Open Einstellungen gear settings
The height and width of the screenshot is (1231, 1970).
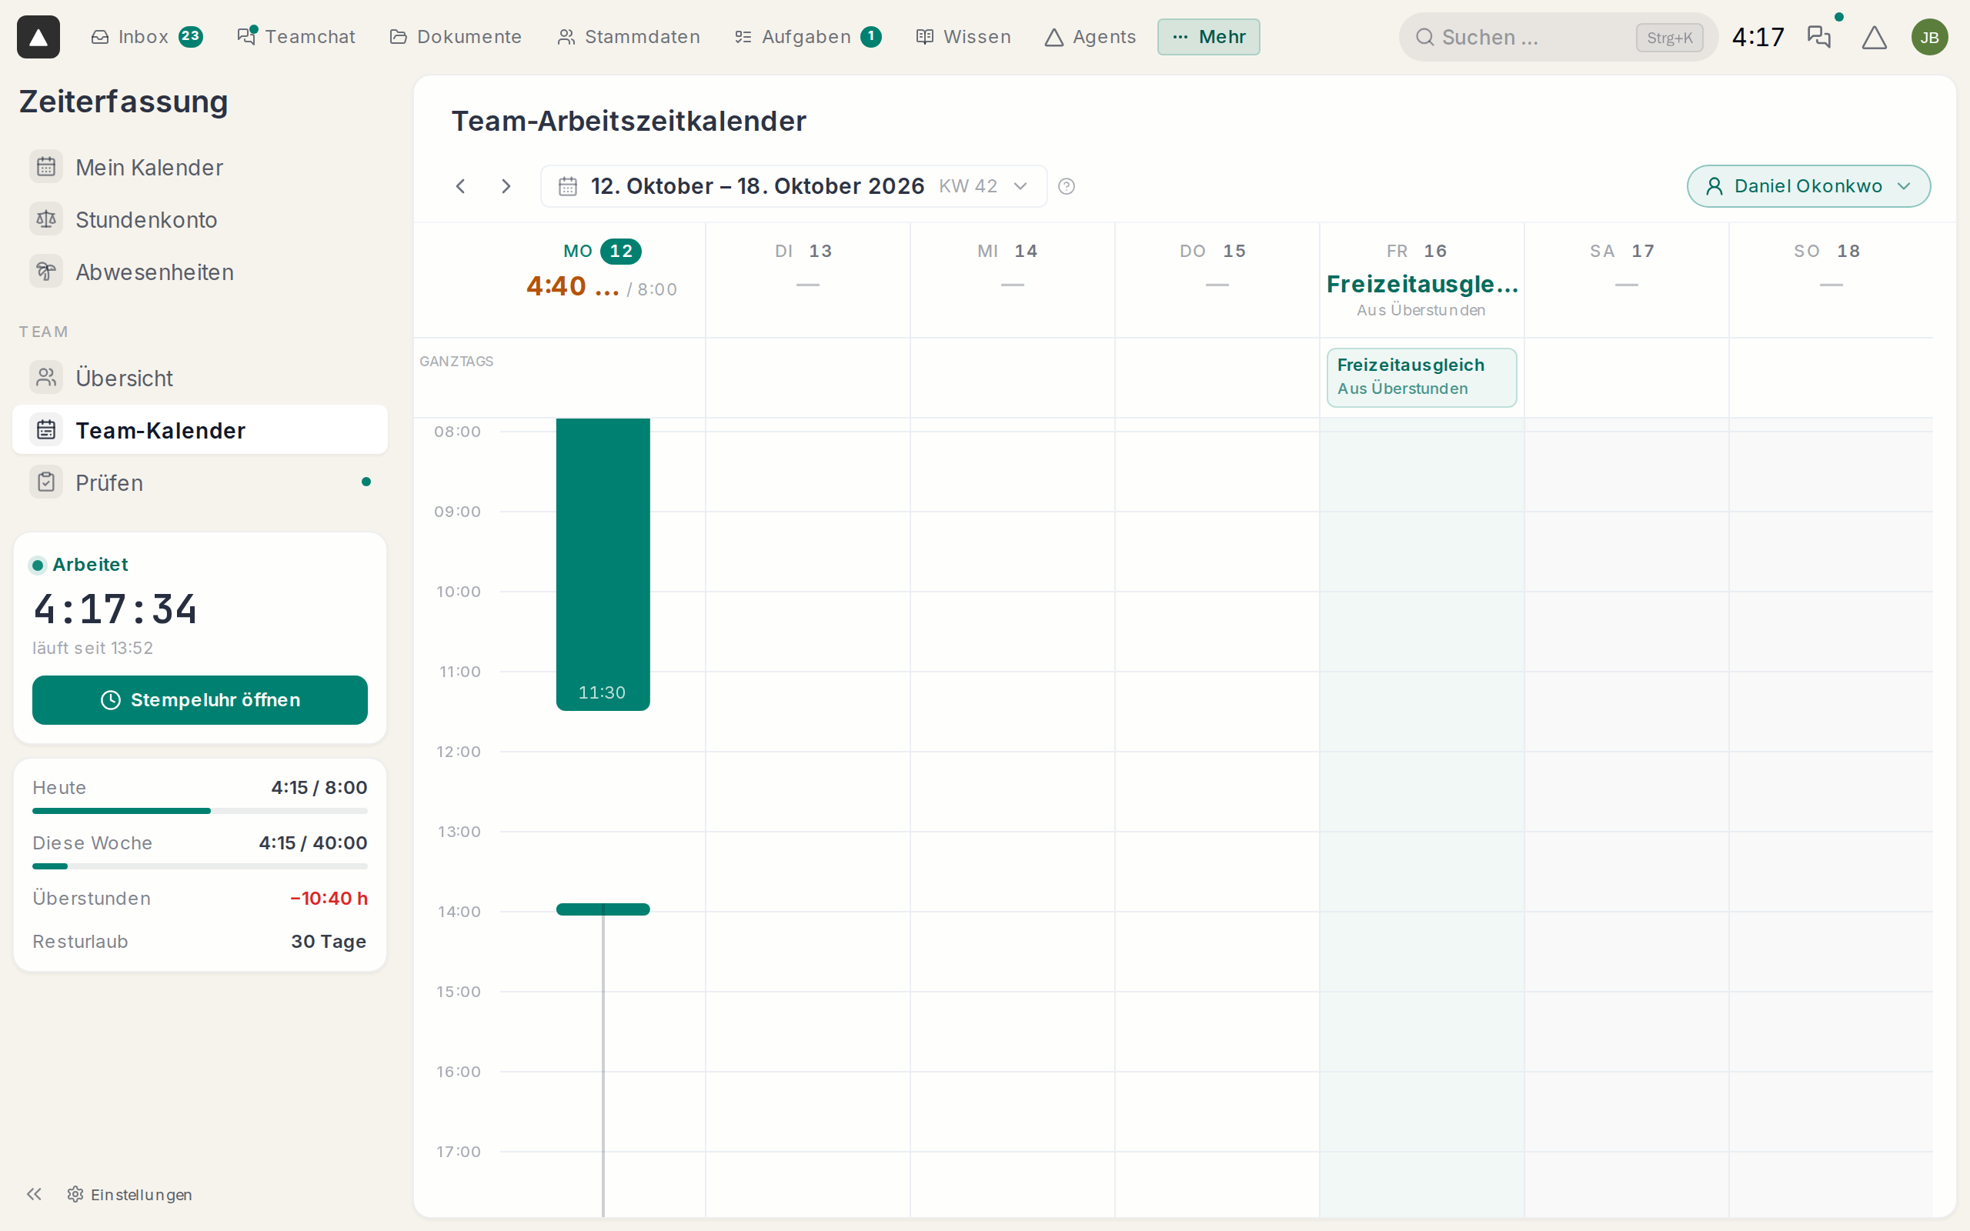tap(130, 1193)
